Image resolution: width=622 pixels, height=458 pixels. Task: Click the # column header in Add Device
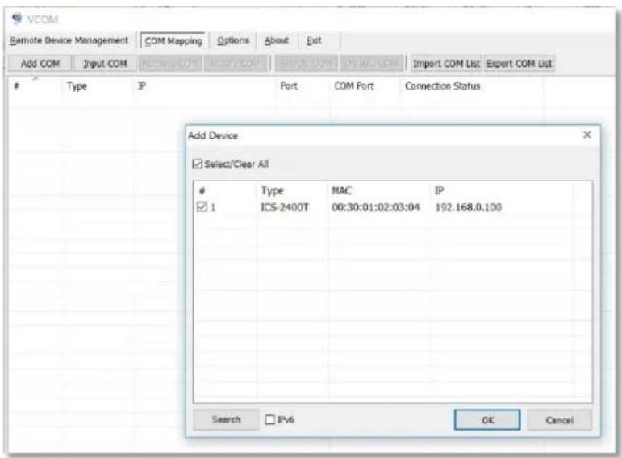202,191
